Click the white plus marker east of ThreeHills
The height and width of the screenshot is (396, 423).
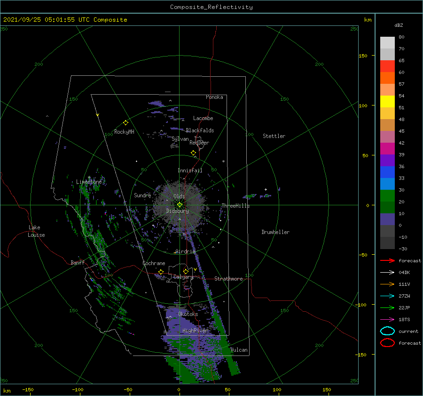tap(266, 189)
